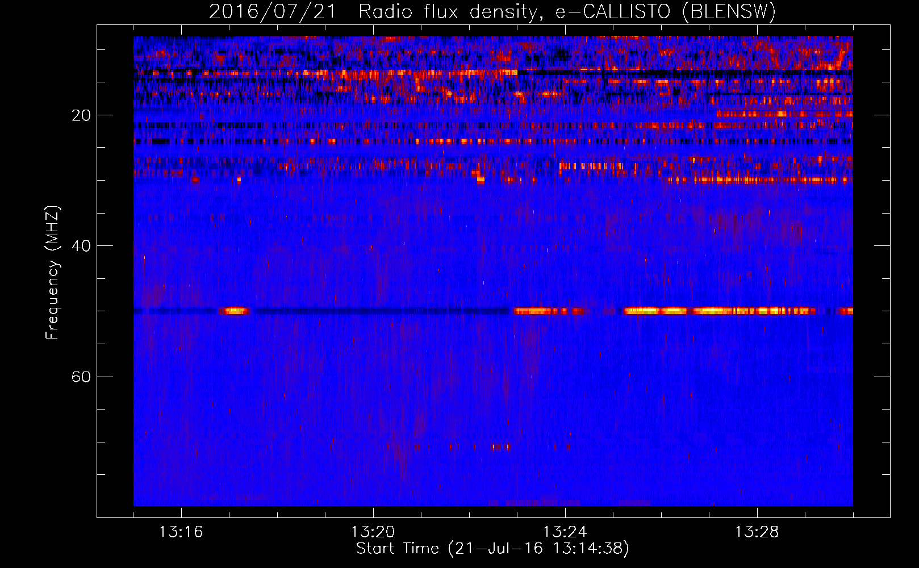The width and height of the screenshot is (919, 568).
Task: Click the 13:28 time tick label
Action: point(757,532)
